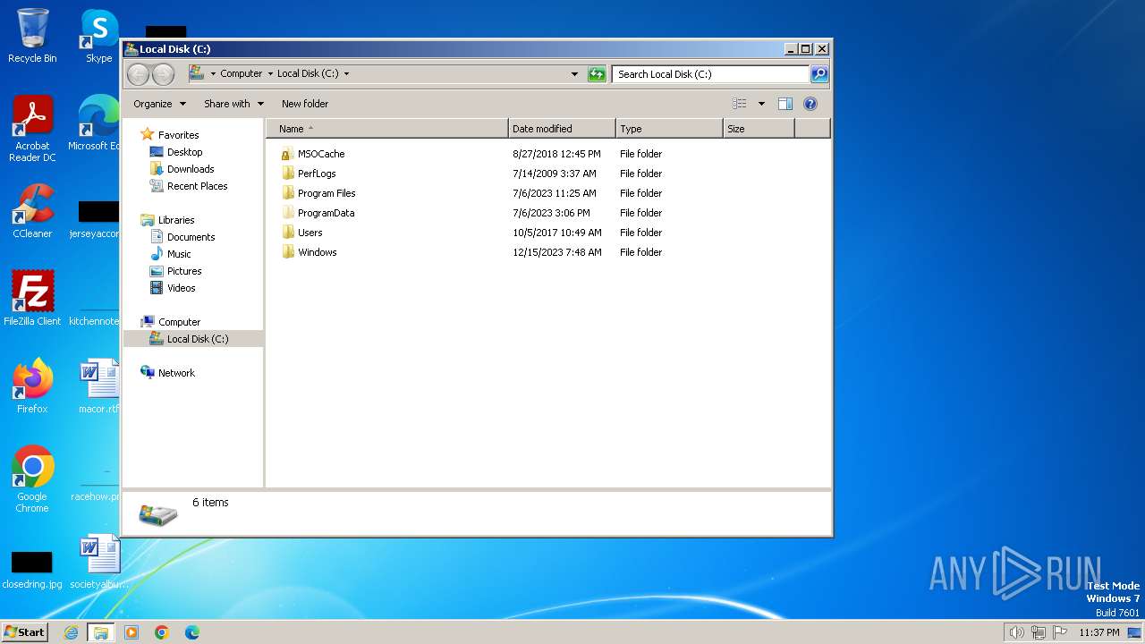1145x644 pixels.
Task: Click date 12/15/2023 7:48 AM cell
Action: pyautogui.click(x=557, y=252)
